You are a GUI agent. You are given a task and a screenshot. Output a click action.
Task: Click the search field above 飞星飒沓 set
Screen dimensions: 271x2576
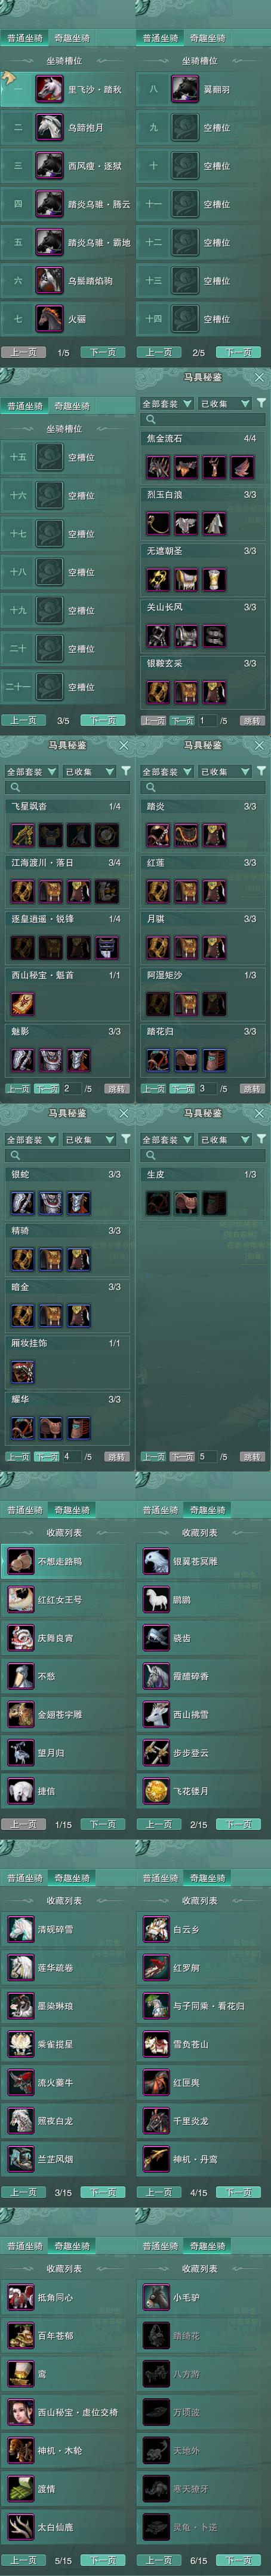point(68,788)
